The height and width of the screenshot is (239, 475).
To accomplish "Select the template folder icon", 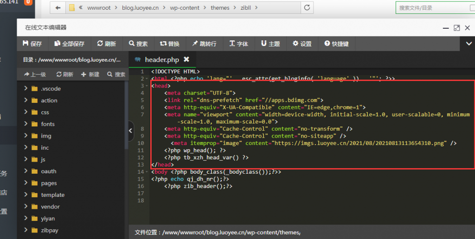I will click(34, 195).
